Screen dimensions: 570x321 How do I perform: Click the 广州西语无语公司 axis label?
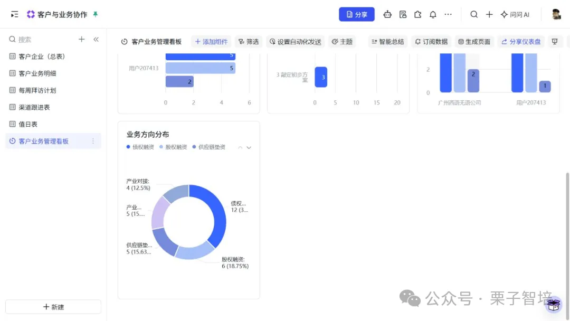[460, 102]
